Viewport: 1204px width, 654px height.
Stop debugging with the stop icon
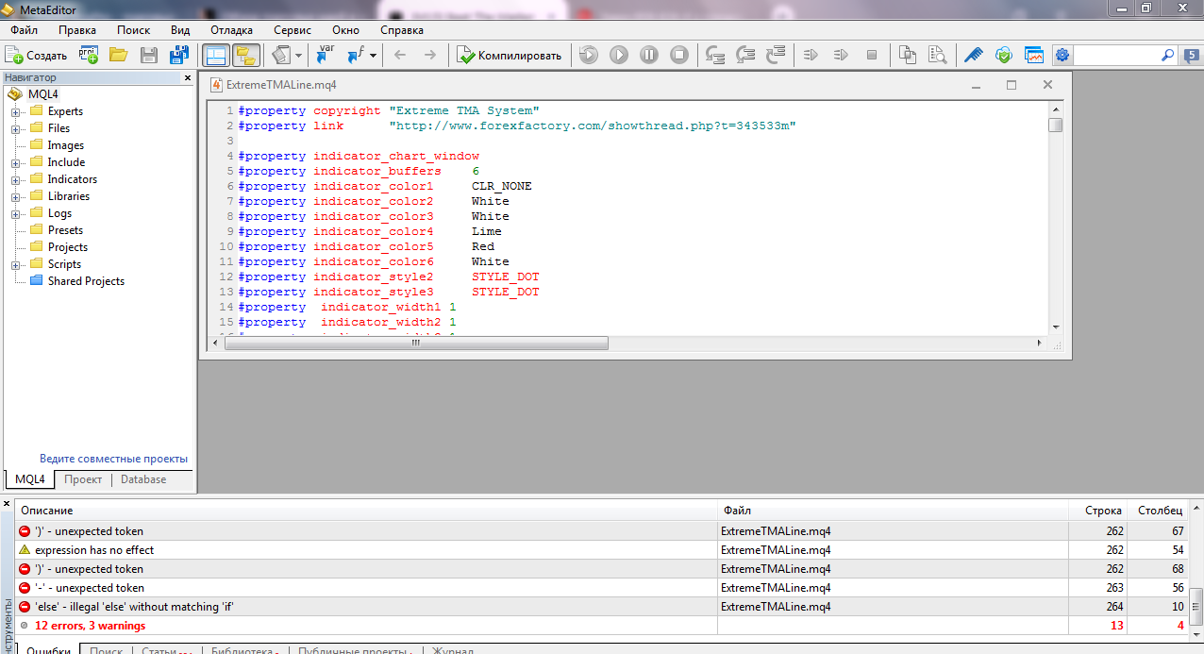click(678, 55)
